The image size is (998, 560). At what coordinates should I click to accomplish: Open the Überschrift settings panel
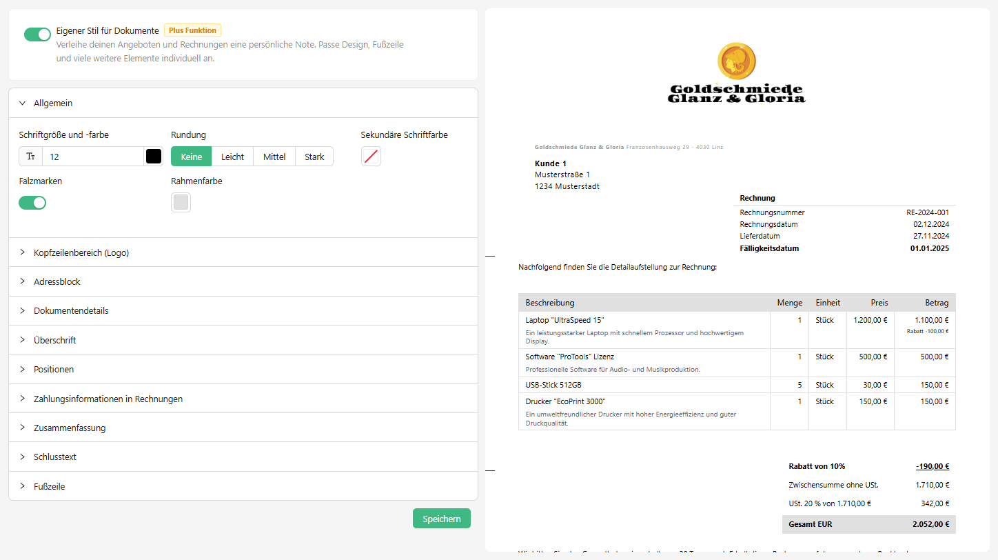[x=55, y=339]
